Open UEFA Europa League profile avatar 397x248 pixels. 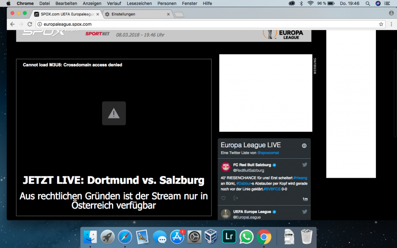coord(225,214)
